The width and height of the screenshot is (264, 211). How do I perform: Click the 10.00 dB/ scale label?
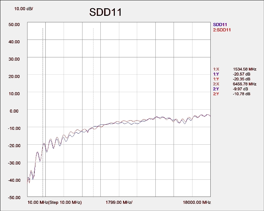point(24,9)
